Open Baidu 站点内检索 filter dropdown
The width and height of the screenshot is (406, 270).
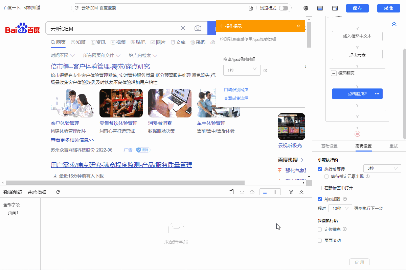click(143, 55)
